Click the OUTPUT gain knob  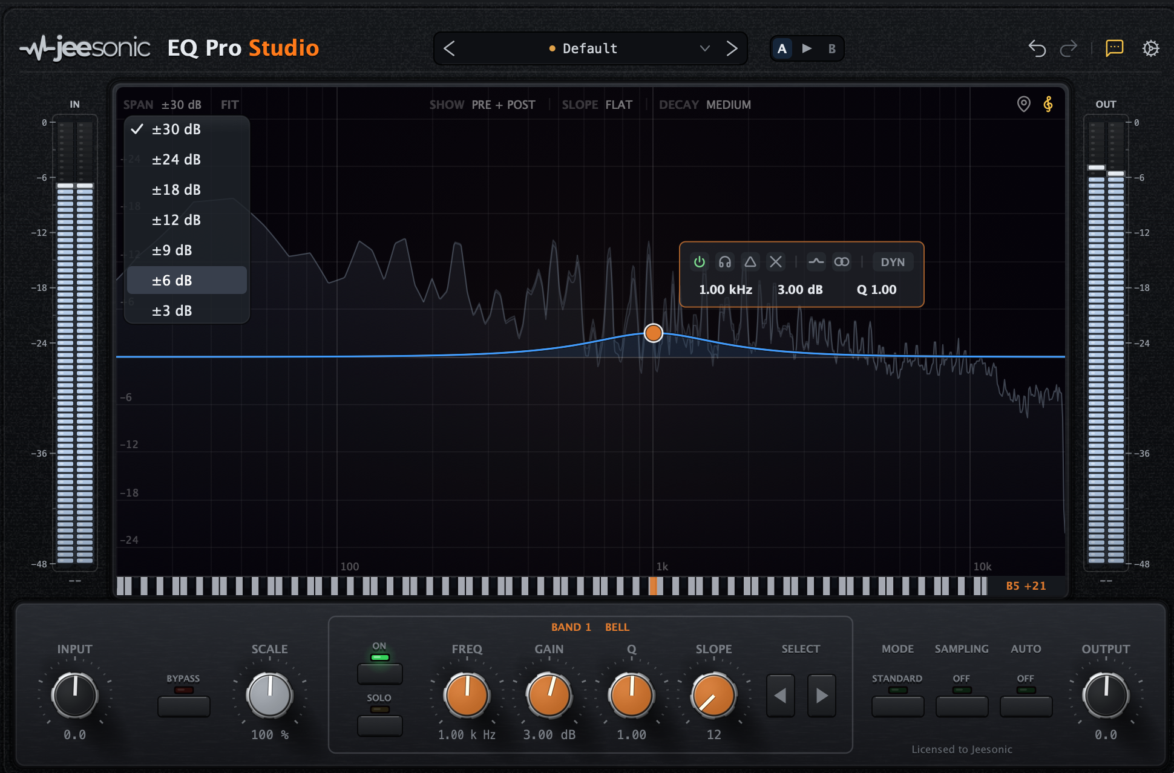point(1106,695)
